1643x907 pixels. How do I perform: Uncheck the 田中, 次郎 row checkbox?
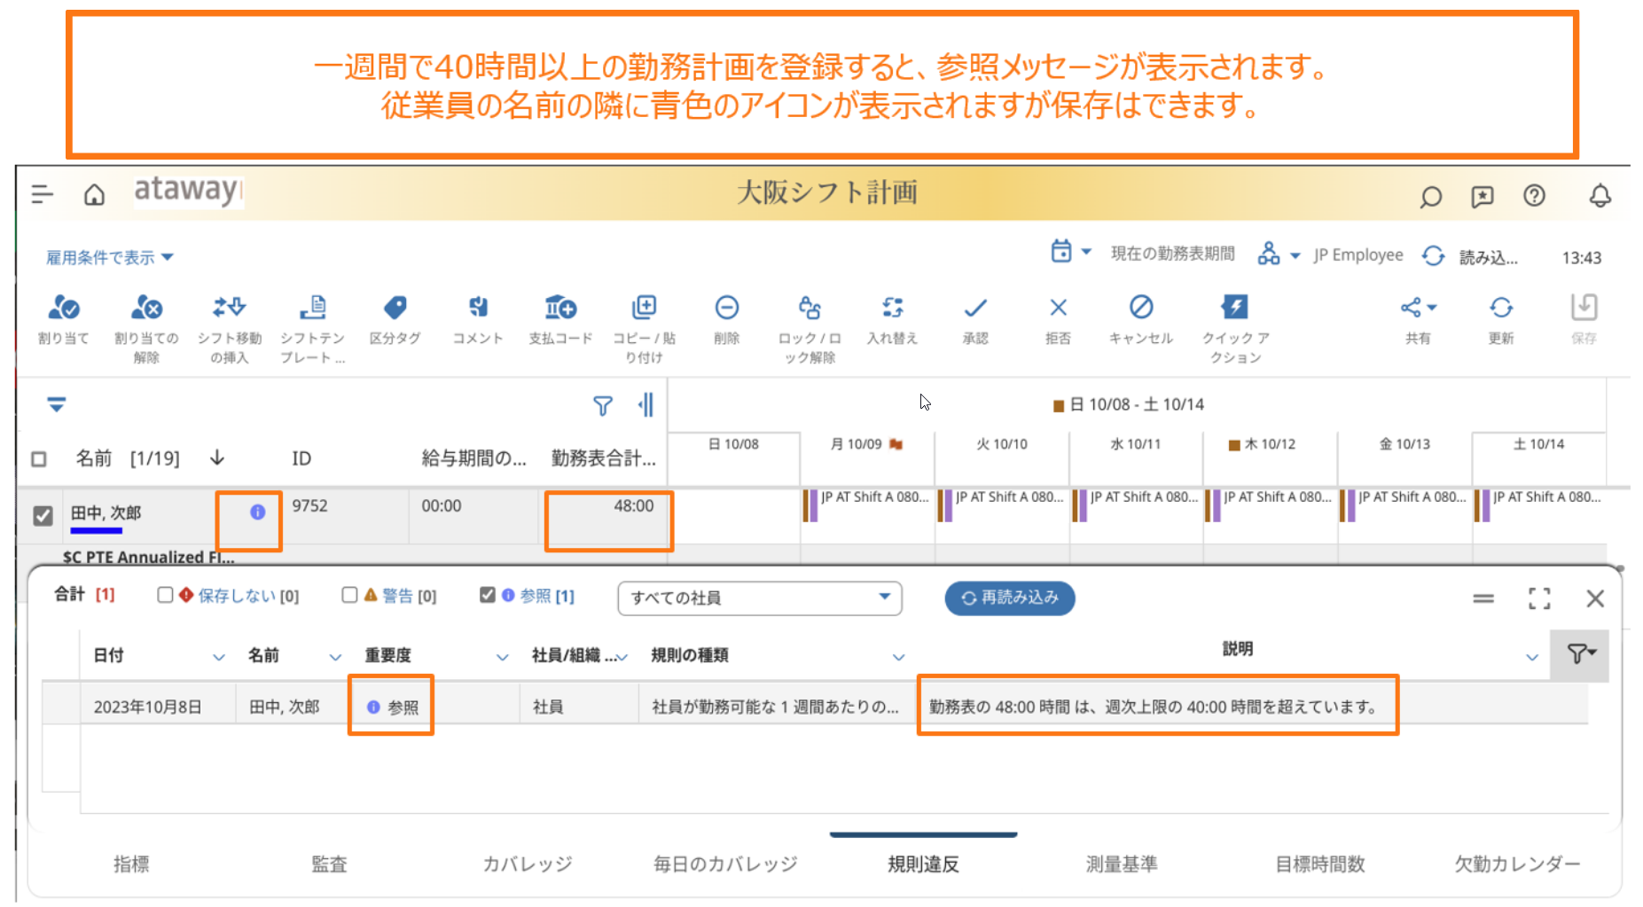pyautogui.click(x=43, y=515)
